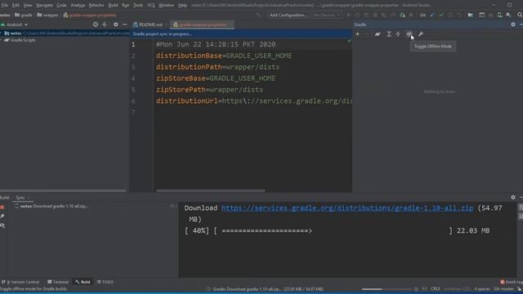Image resolution: width=523 pixels, height=294 pixels.
Task: Open Build tool window tab
Action: (83, 282)
